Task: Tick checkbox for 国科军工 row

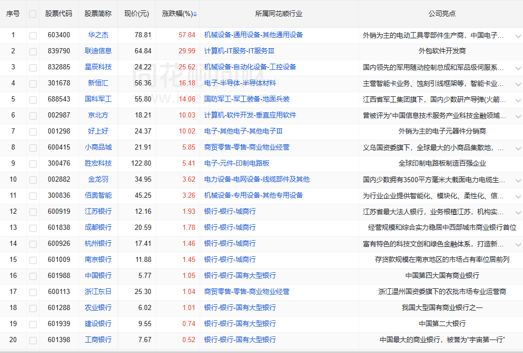Action: tap(33, 99)
